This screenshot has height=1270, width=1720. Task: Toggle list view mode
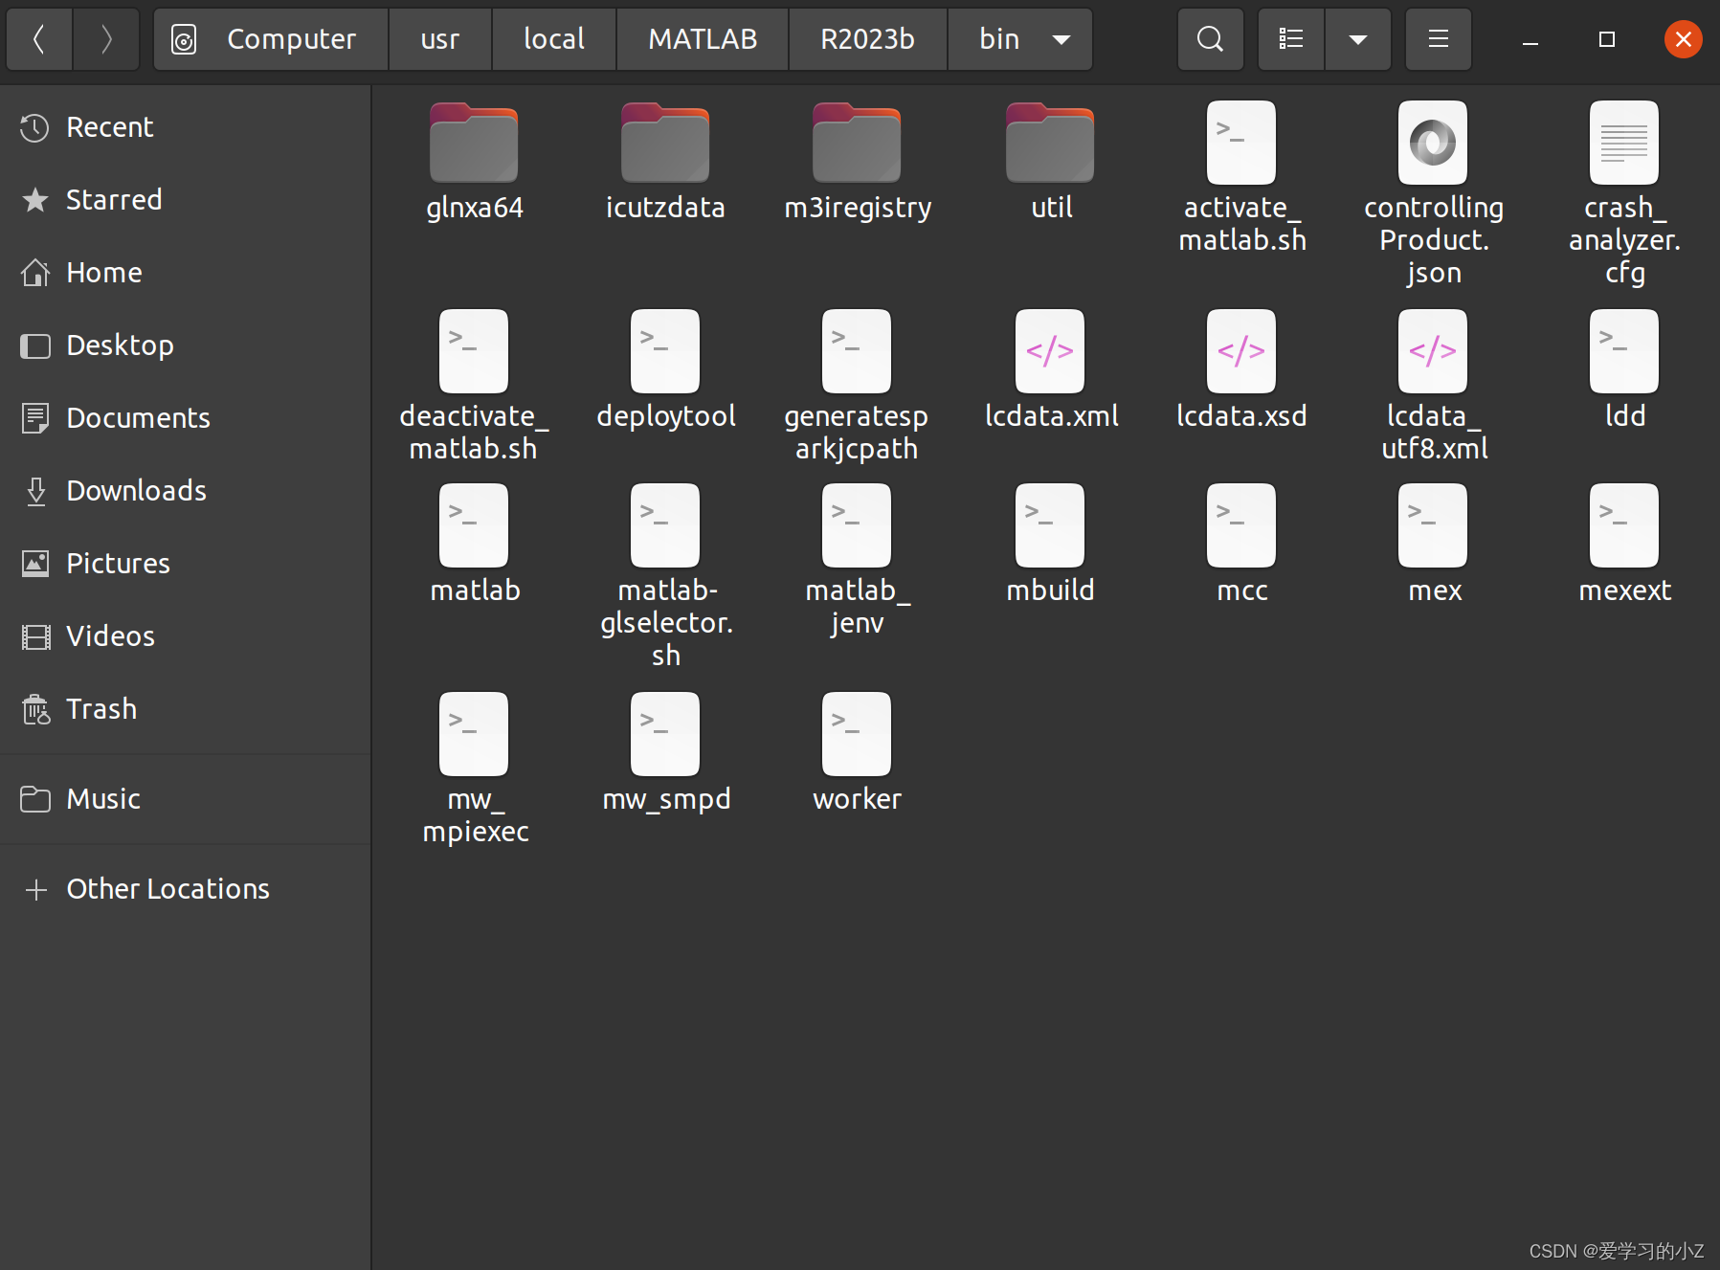pyautogui.click(x=1291, y=39)
